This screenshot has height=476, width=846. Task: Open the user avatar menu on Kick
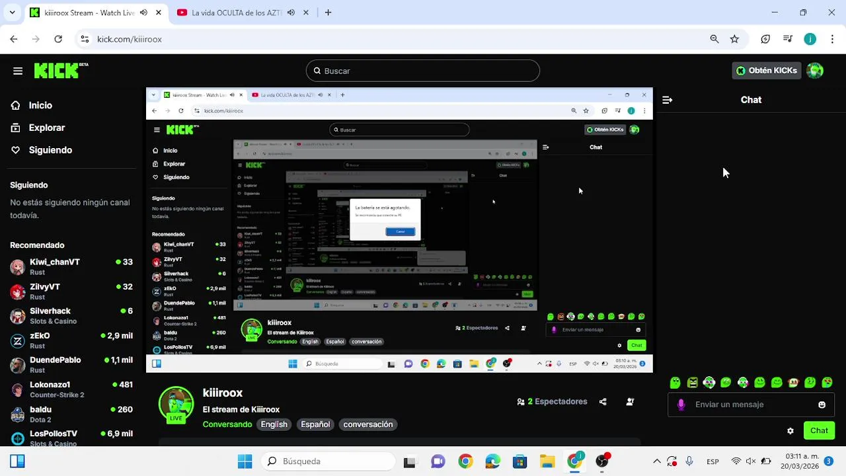coord(815,71)
